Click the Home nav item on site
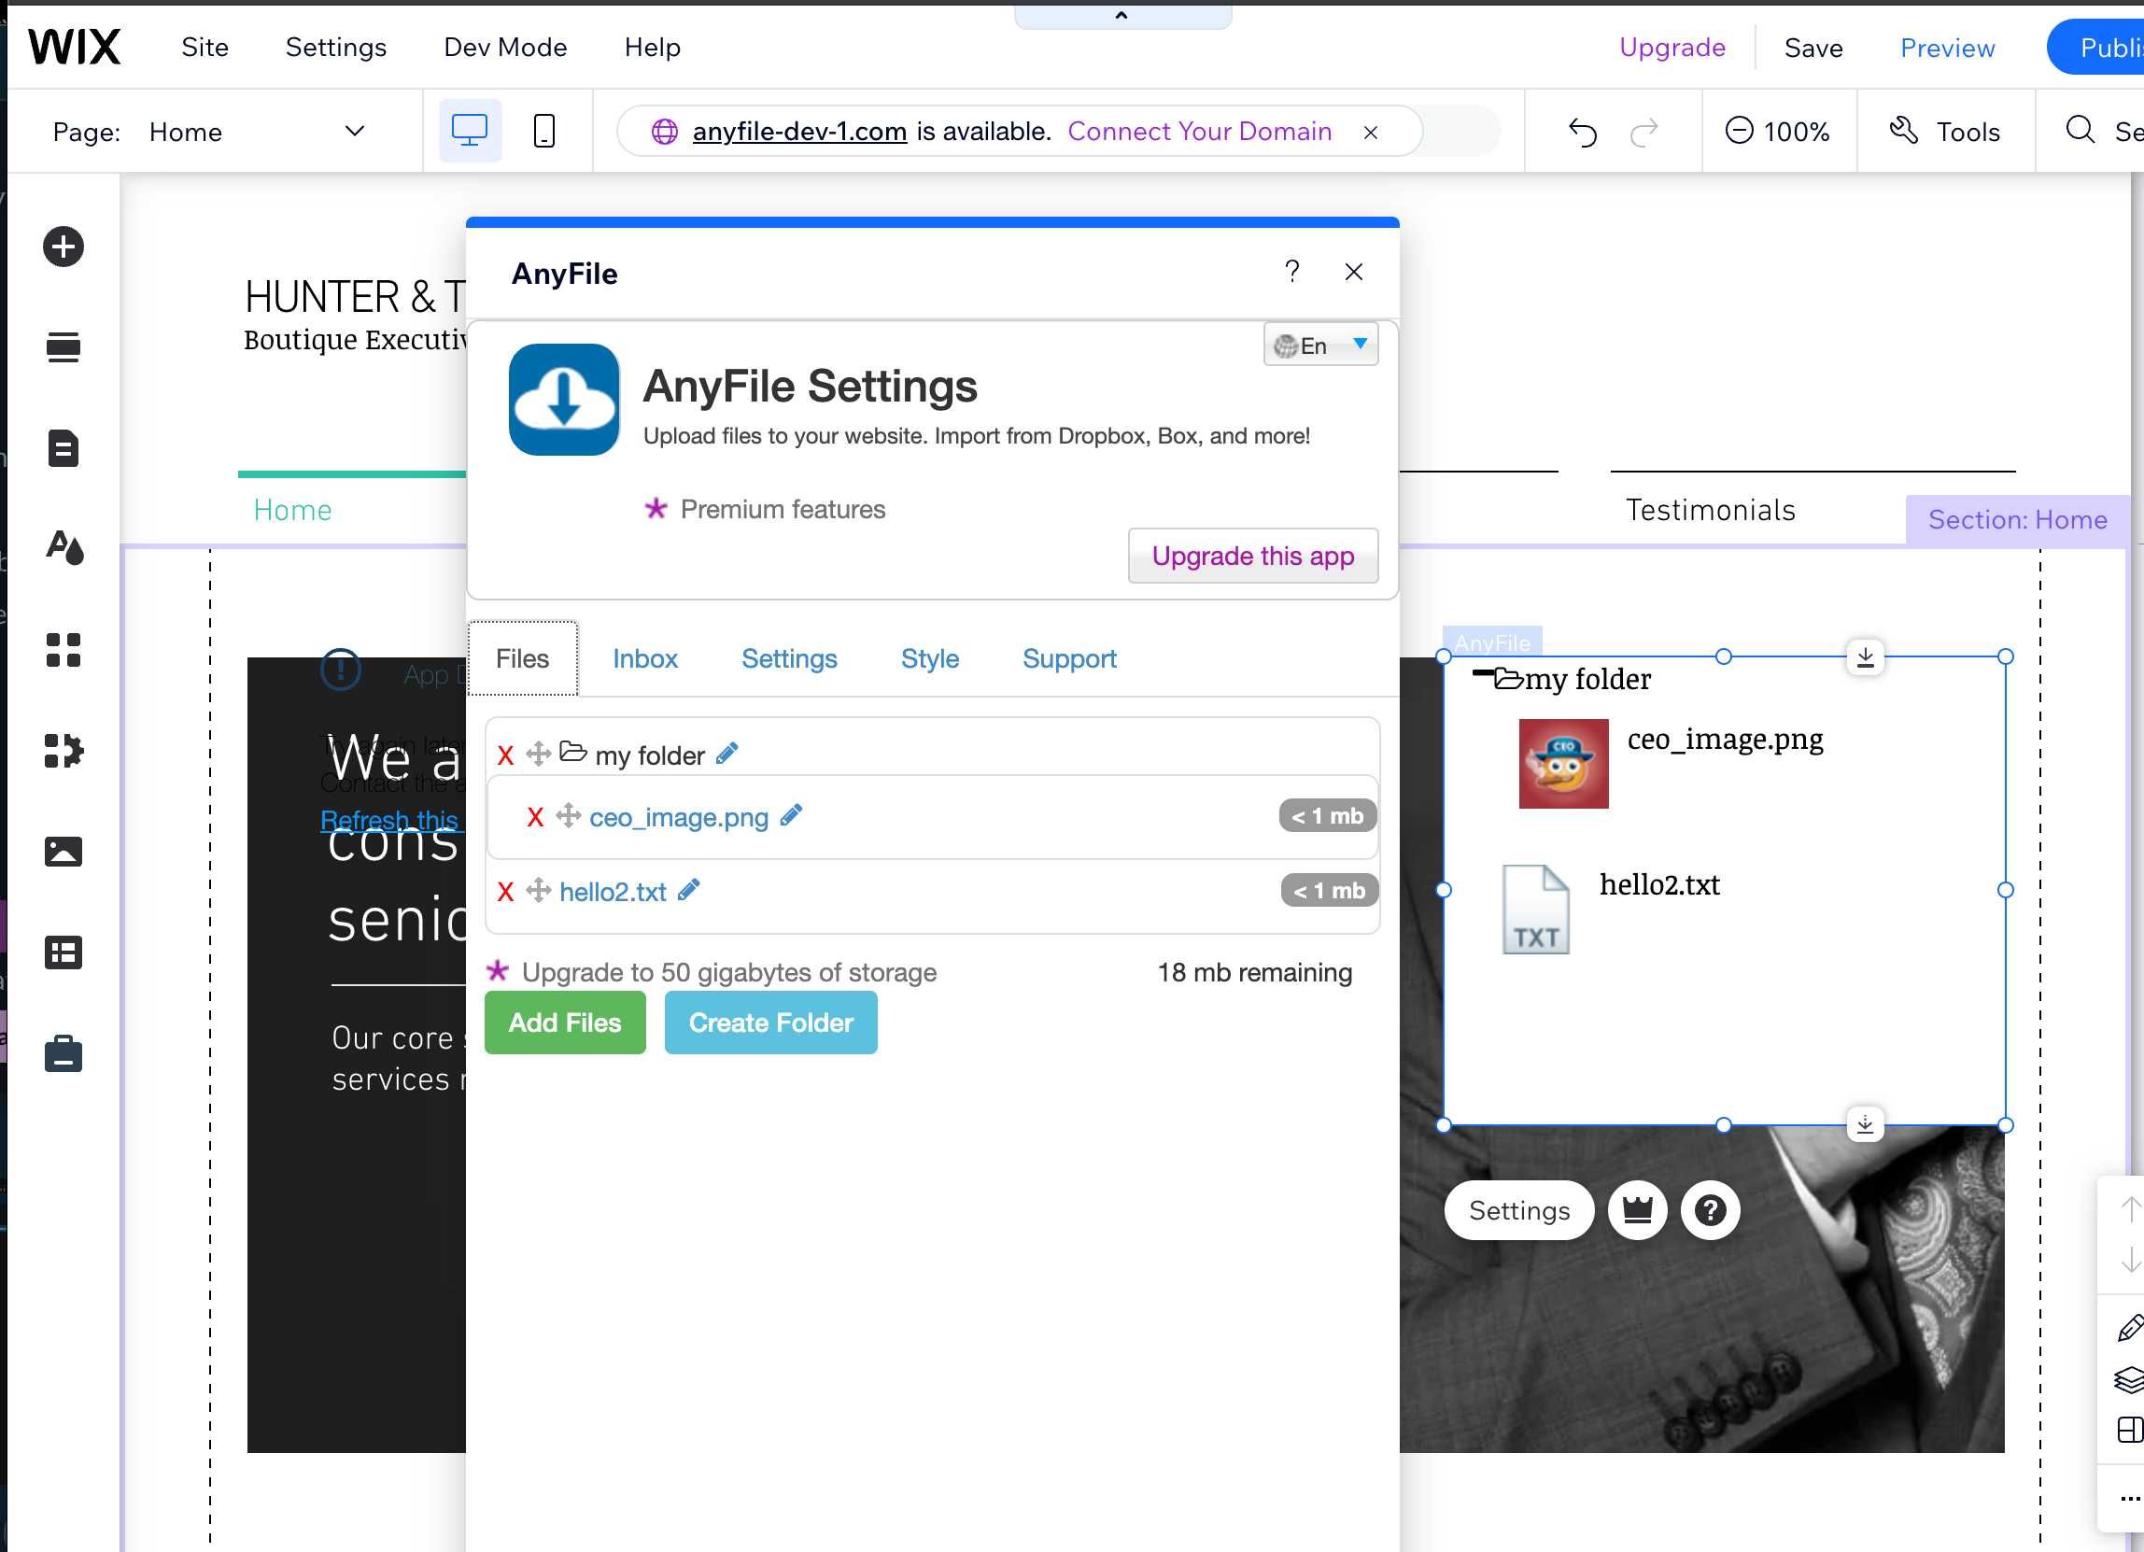The image size is (2144, 1552). click(x=293, y=511)
